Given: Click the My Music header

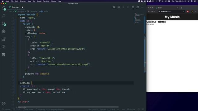Looking at the screenshot, I should [172, 17].
